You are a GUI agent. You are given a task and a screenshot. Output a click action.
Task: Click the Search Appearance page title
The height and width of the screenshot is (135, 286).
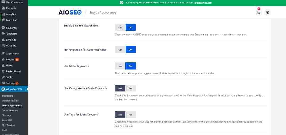click(x=103, y=13)
